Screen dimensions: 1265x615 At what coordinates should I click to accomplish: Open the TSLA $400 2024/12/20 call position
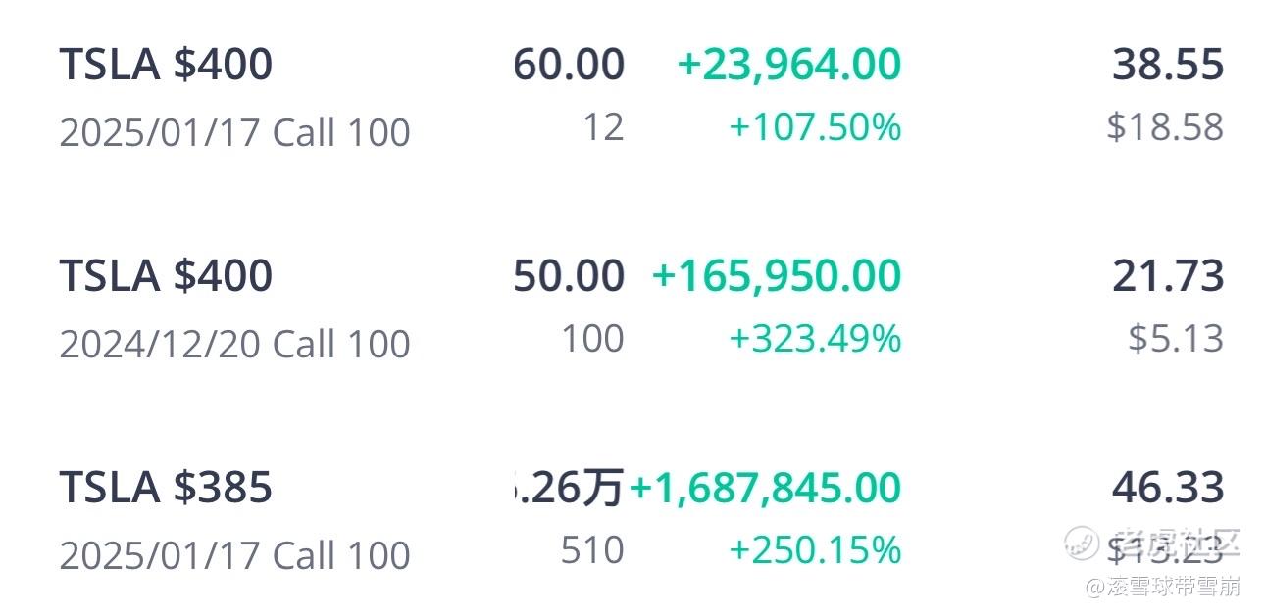click(641, 308)
